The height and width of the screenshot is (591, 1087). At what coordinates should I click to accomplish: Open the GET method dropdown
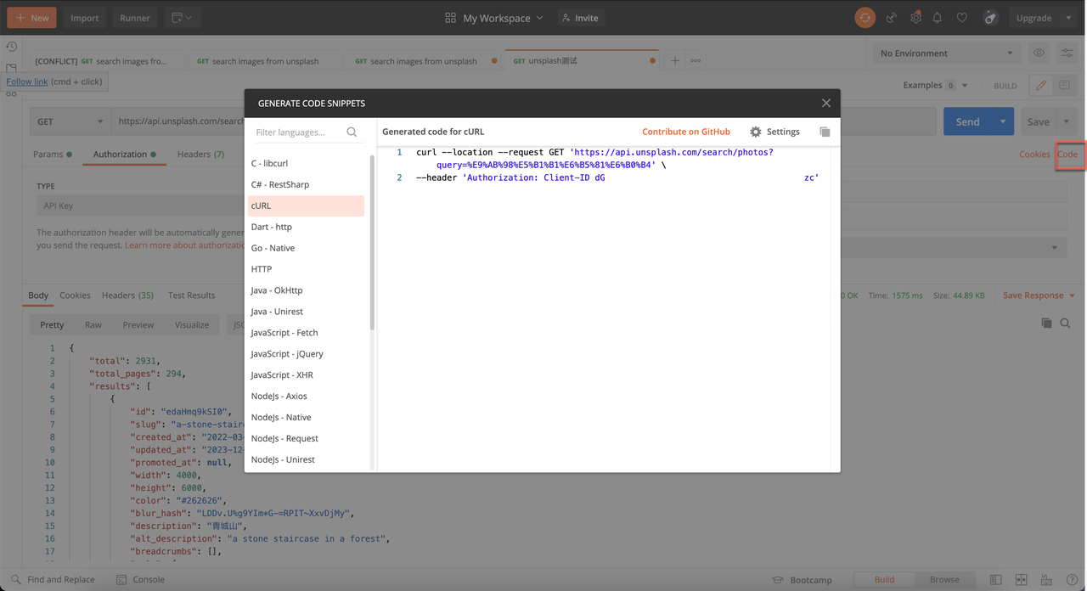70,121
